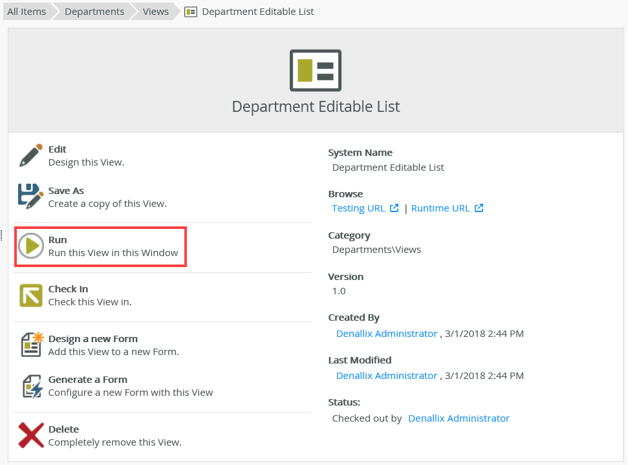This screenshot has width=628, height=465.
Task: Click the external link icon beside Runtime URL
Action: (479, 208)
